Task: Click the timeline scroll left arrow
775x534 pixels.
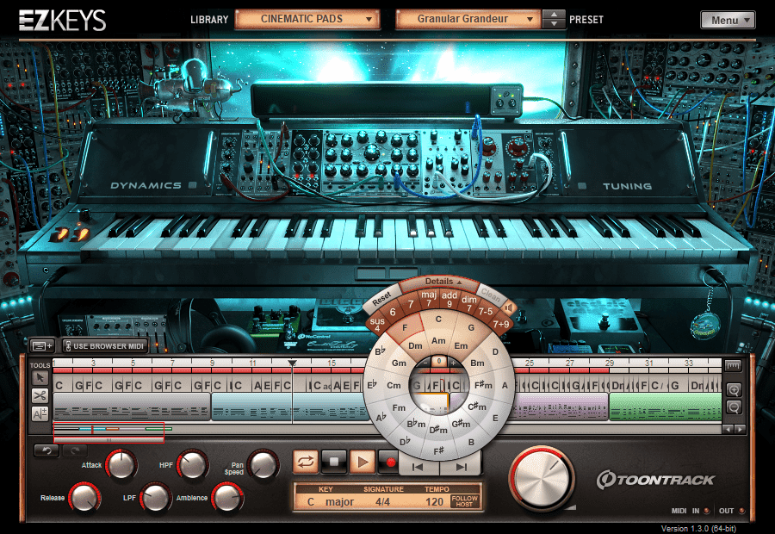Action: coord(728,429)
